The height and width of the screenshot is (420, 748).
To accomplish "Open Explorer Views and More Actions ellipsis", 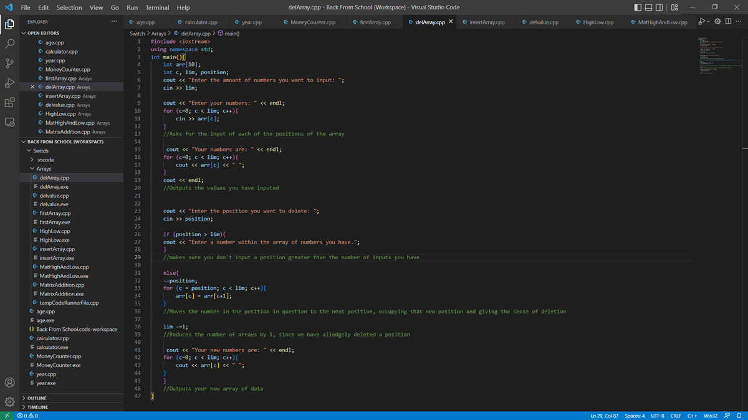I will pos(113,22).
